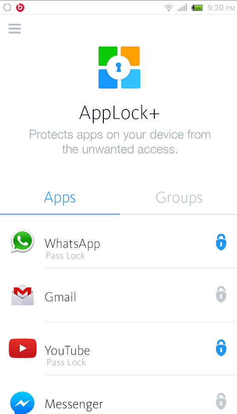Unlock WhatsApp with blue padlock toggle
The image size is (237, 414).
tap(221, 242)
